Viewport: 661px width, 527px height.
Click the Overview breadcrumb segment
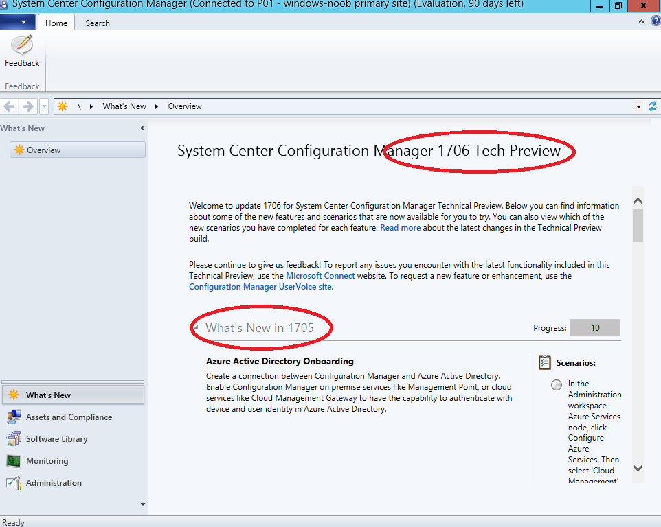[x=185, y=106]
